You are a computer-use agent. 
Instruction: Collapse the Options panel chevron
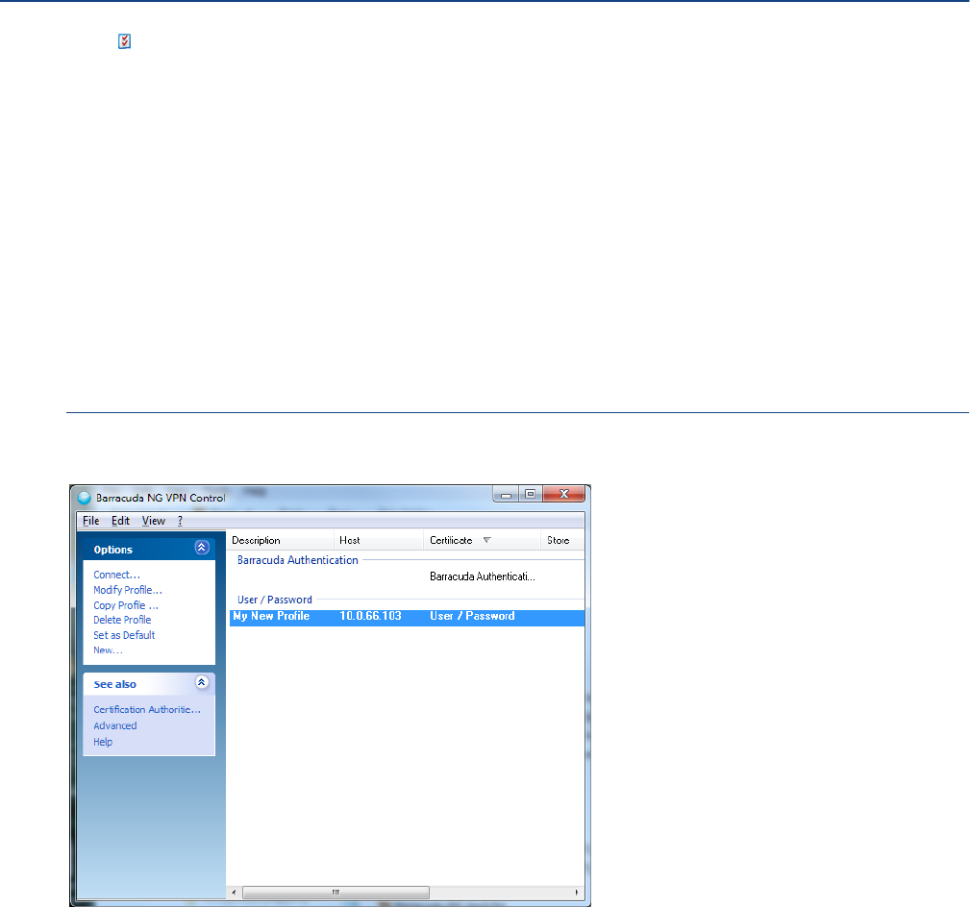(202, 548)
